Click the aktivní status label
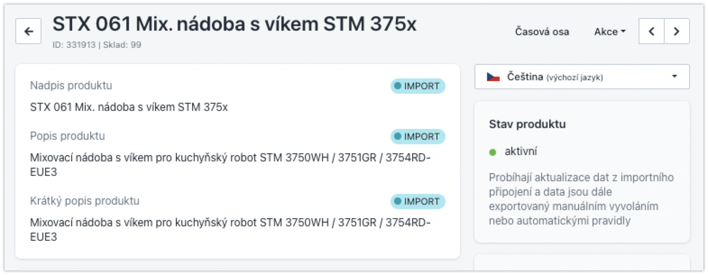The height and width of the screenshot is (275, 708). (x=521, y=151)
